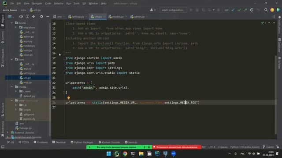This screenshot has height=158, width=282.
Task: Switch to the admin.py editor tab
Action: [x=139, y=17]
